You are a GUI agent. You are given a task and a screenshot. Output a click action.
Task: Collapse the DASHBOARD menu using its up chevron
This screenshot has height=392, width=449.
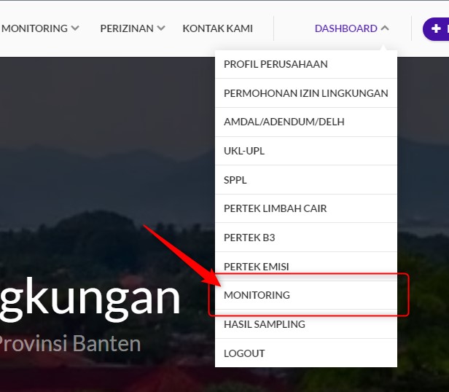click(385, 28)
